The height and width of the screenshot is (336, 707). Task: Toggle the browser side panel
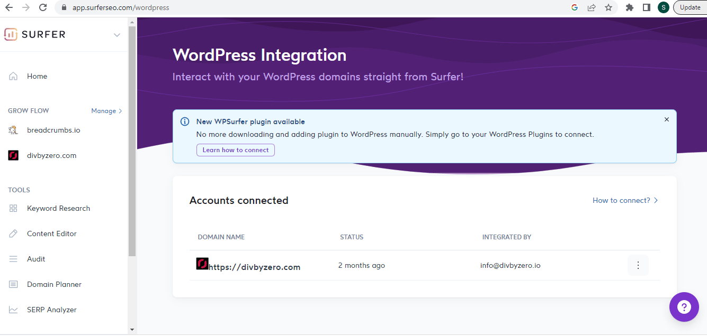(x=647, y=7)
